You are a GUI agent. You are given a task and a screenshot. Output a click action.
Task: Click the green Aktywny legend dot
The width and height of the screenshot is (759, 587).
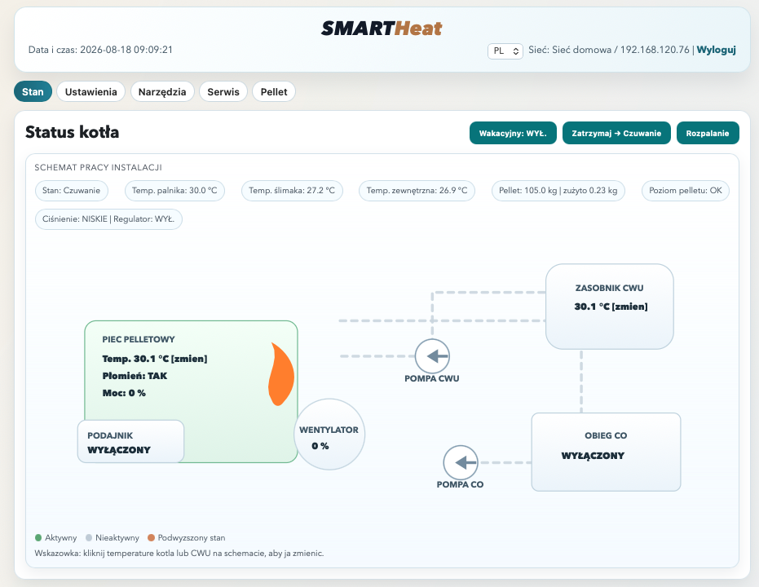coord(38,537)
